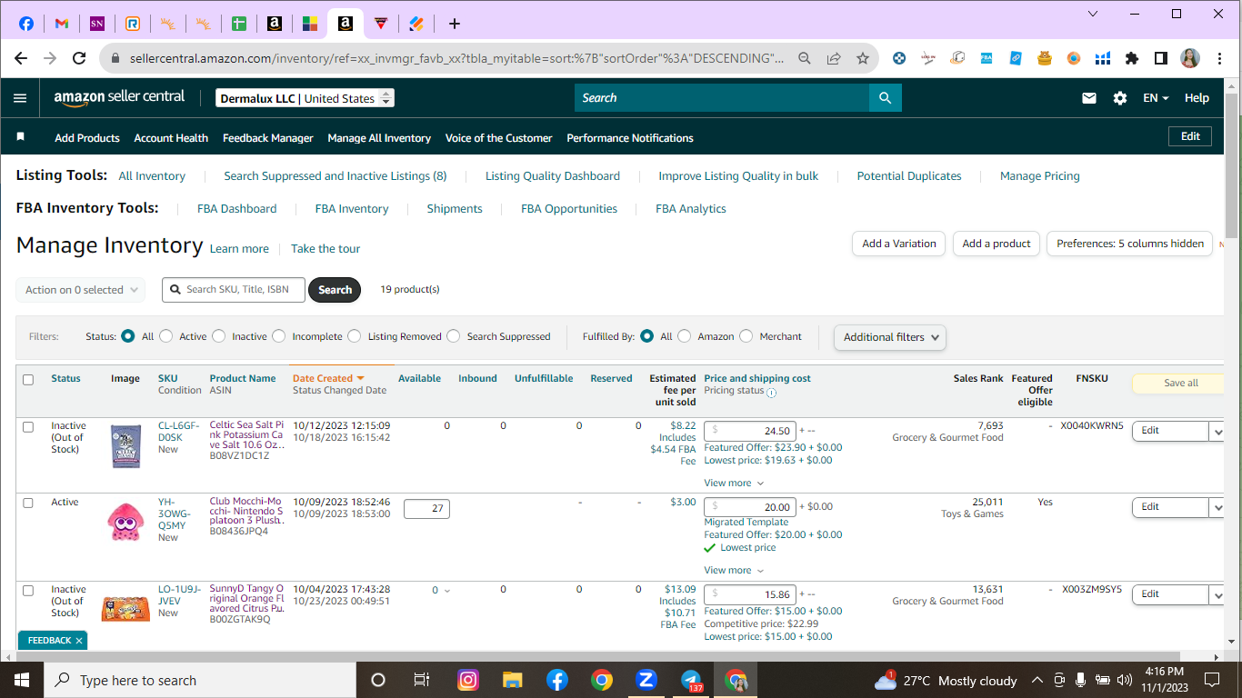Check the SunnyD Tangy Original row checkbox
1242x698 pixels.
coord(28,592)
